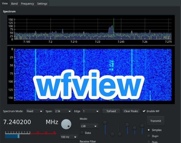Click the fifth vertical slider handle
The height and width of the screenshot is (143, 181).
pos(135,128)
